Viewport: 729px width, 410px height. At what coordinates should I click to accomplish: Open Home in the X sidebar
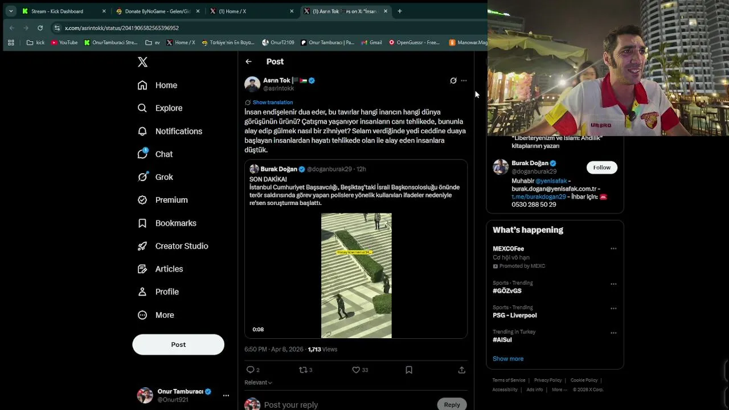coord(158,85)
